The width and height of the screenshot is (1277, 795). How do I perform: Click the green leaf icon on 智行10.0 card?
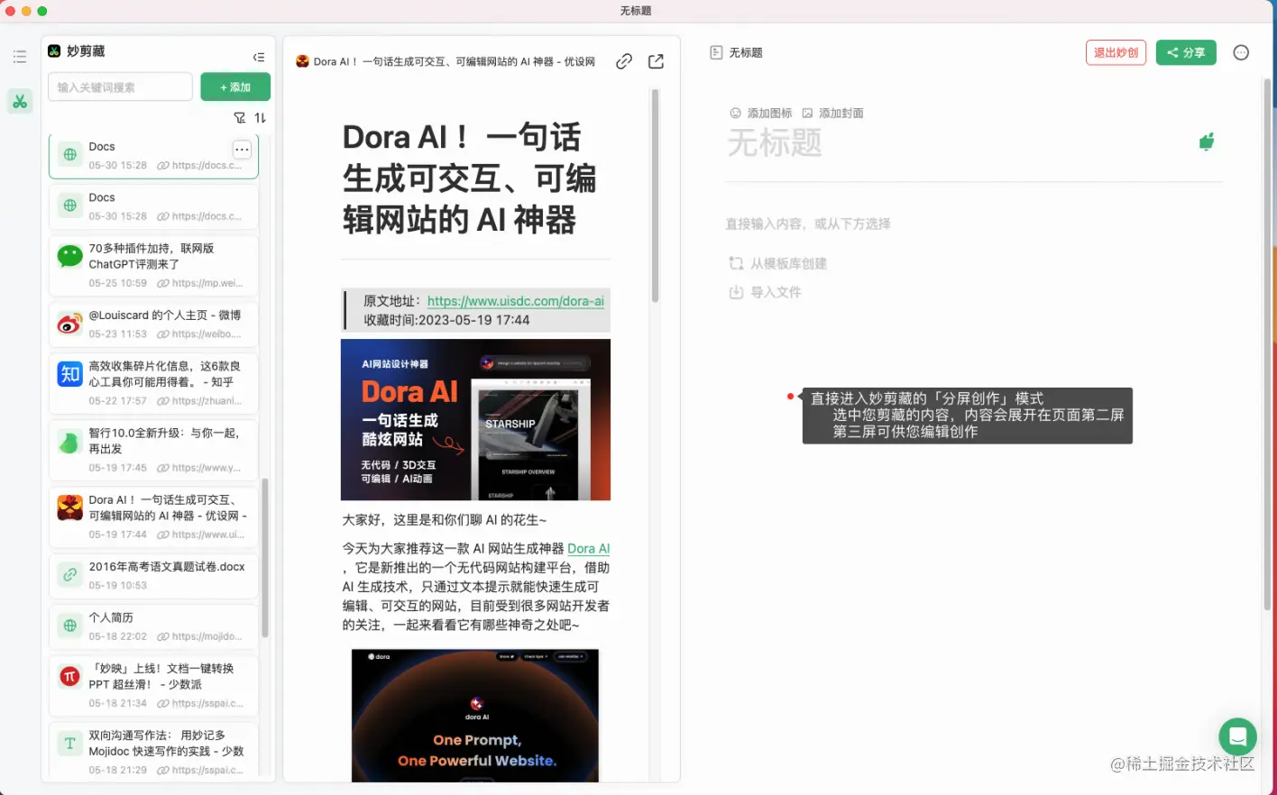point(70,442)
